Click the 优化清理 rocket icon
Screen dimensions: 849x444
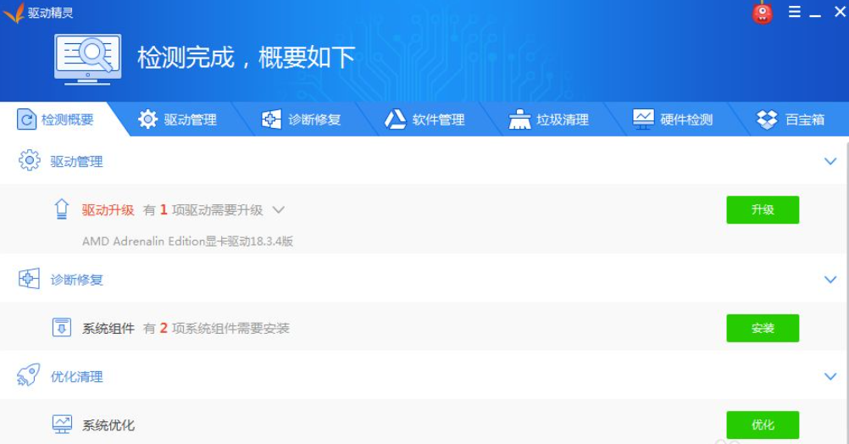pyautogui.click(x=29, y=376)
